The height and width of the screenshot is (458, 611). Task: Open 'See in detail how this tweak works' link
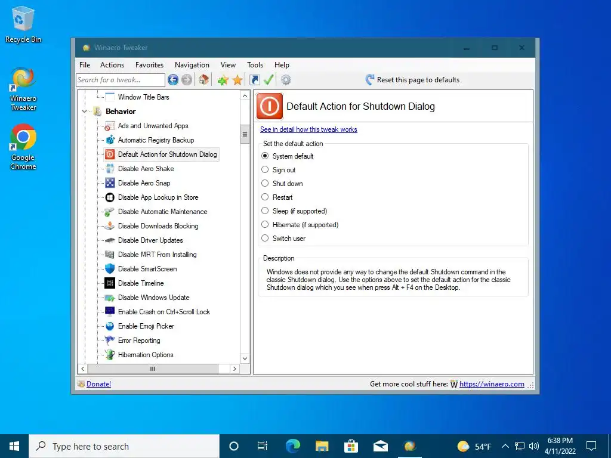click(308, 129)
